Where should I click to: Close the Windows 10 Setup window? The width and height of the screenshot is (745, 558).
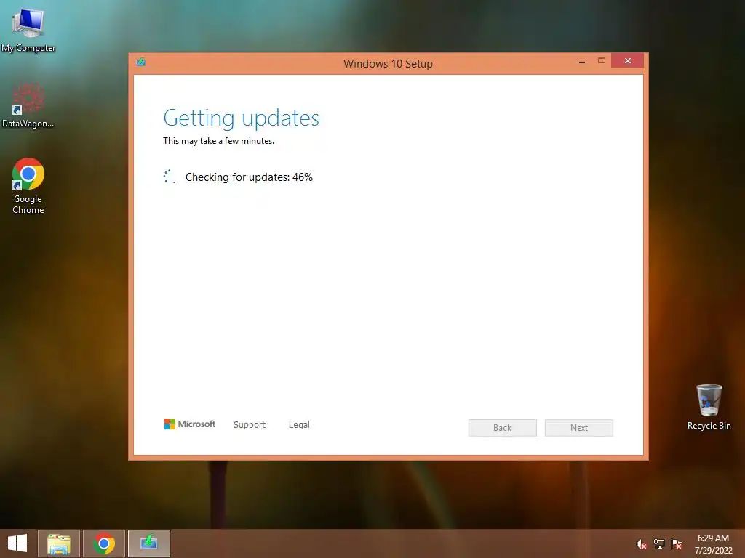628,61
